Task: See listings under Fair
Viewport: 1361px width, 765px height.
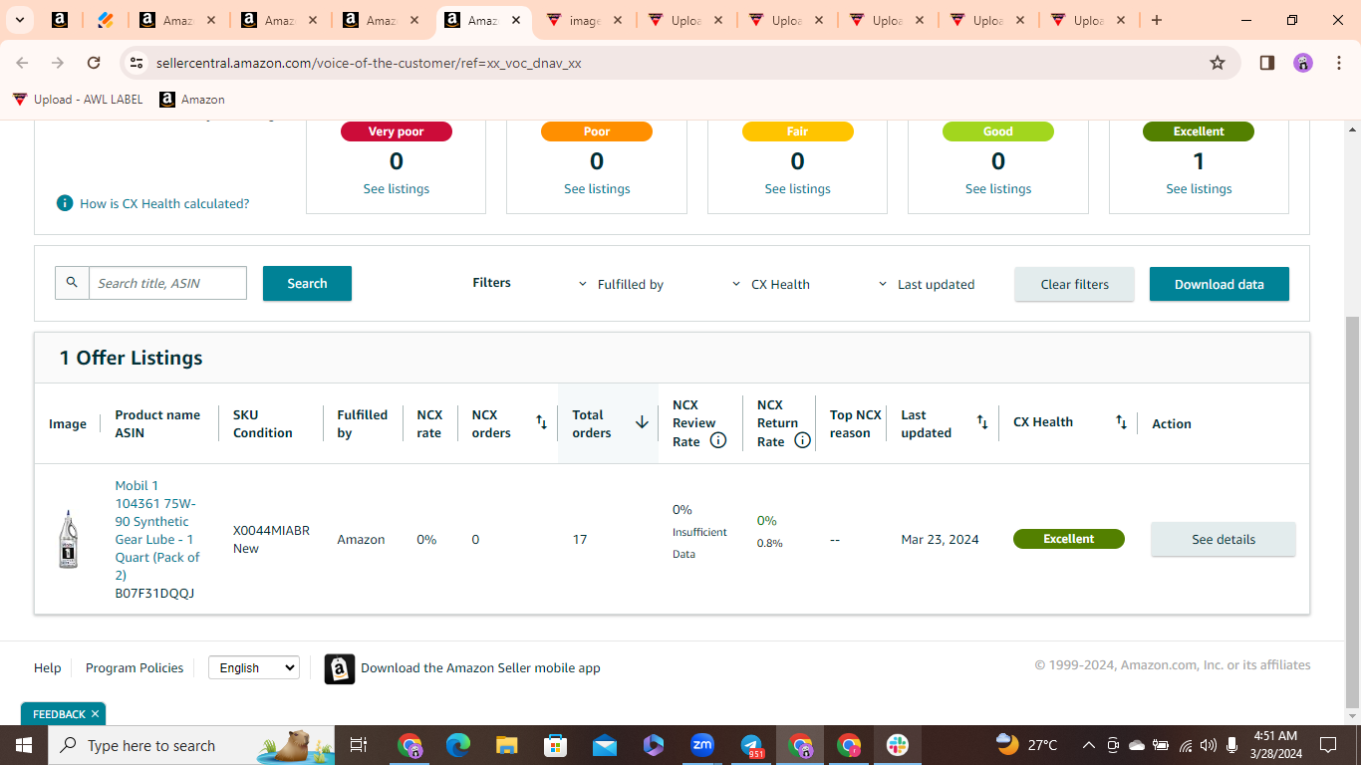Action: [x=798, y=188]
